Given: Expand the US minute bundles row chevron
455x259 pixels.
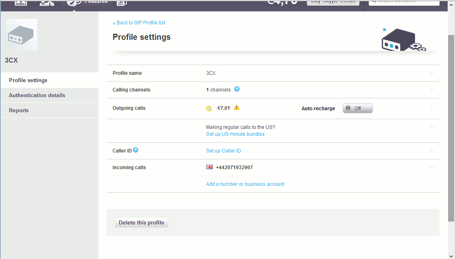Looking at the screenshot, I should point(432,127).
